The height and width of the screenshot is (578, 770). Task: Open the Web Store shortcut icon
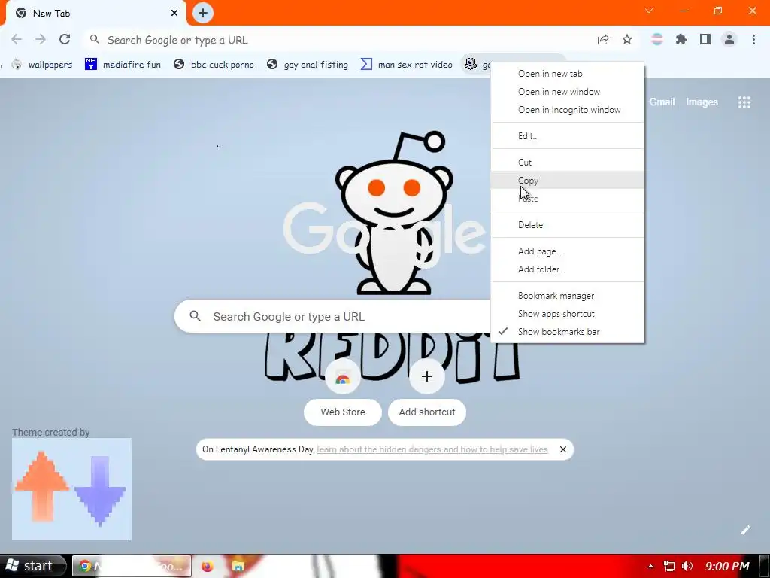click(343, 378)
